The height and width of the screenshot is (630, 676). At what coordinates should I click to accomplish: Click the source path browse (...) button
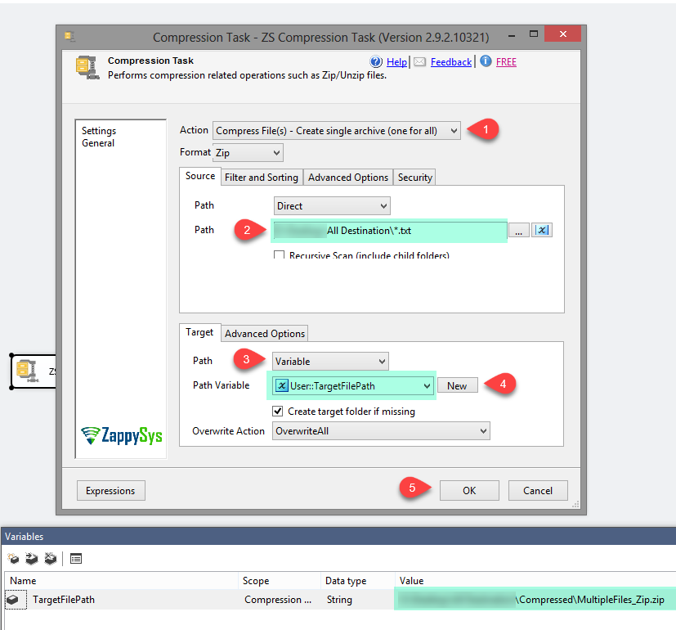518,230
